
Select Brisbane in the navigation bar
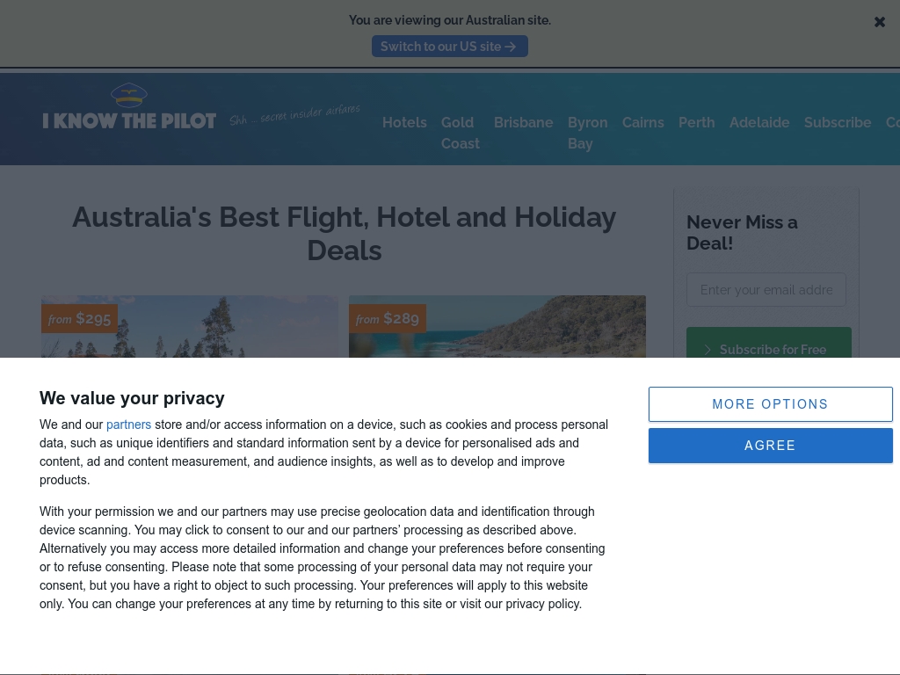click(523, 122)
